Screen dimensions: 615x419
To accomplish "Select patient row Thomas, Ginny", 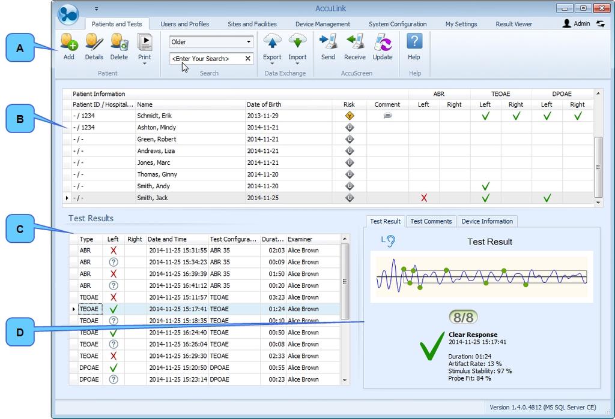I will click(328, 174).
